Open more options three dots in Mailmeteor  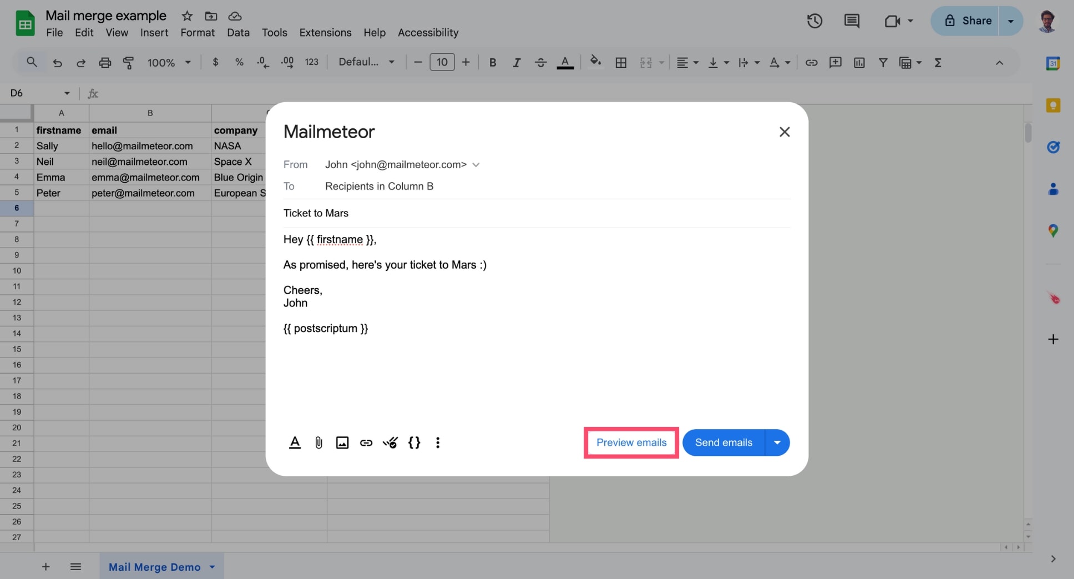click(438, 442)
